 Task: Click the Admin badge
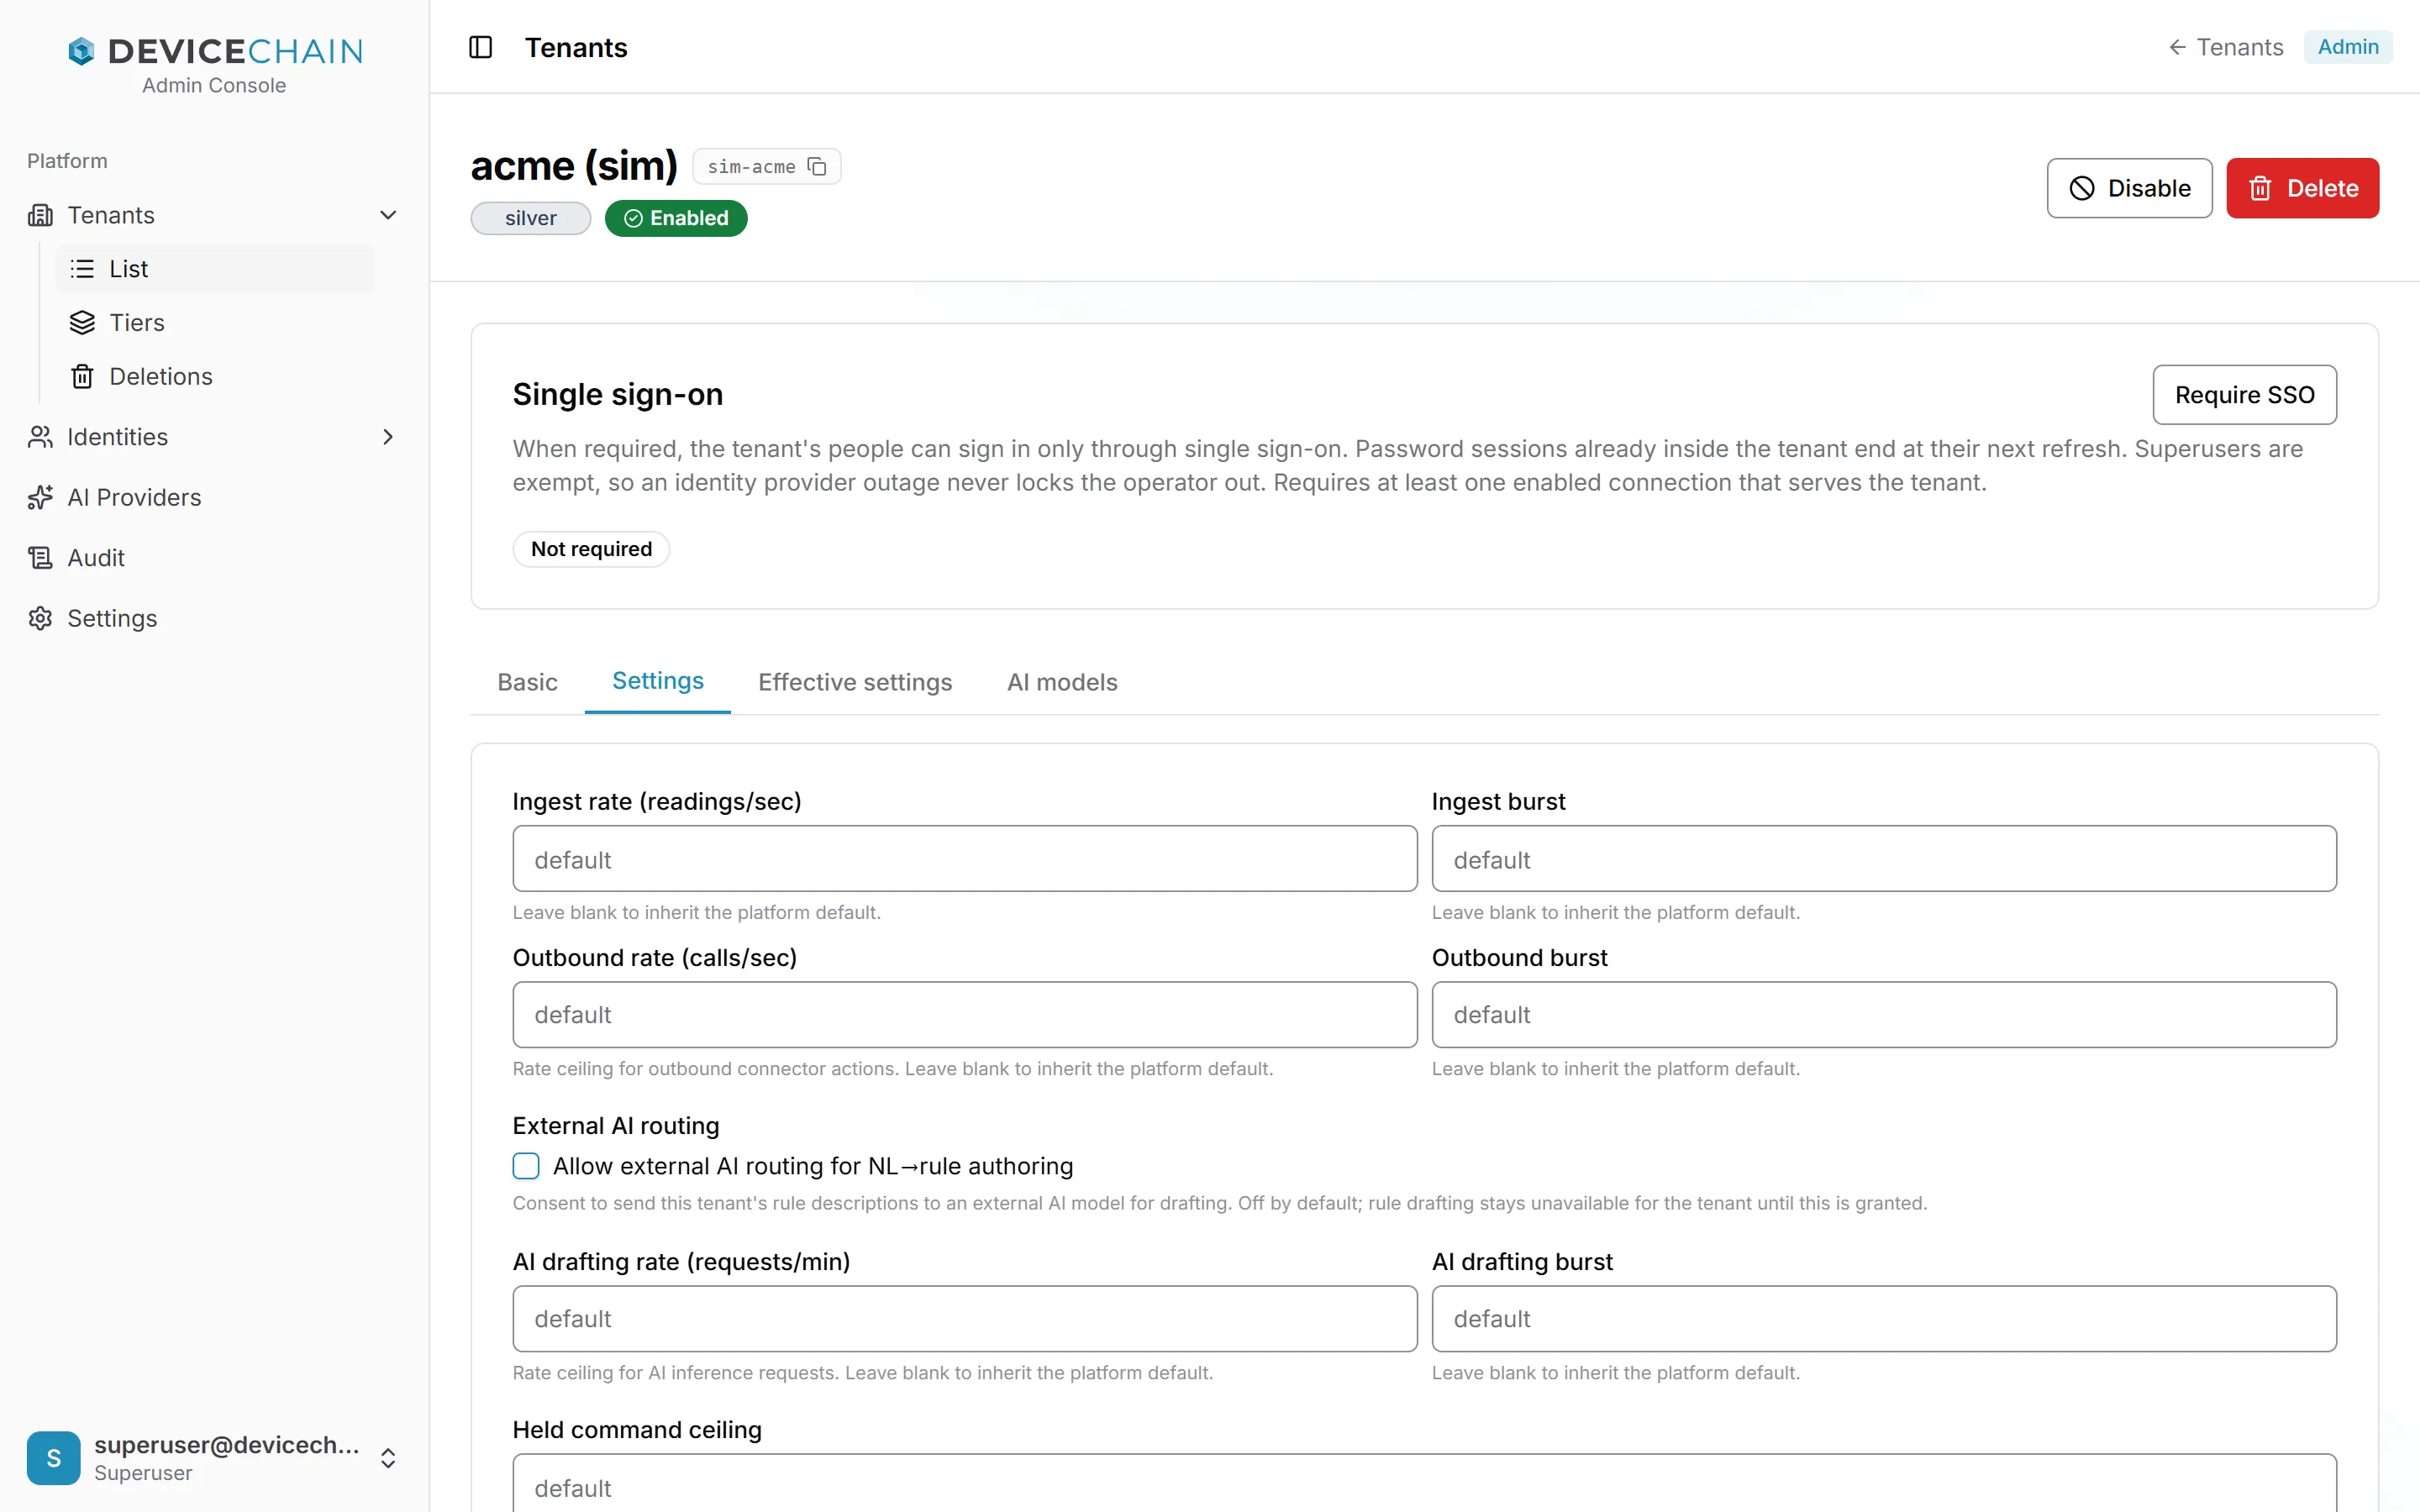[x=2347, y=47]
